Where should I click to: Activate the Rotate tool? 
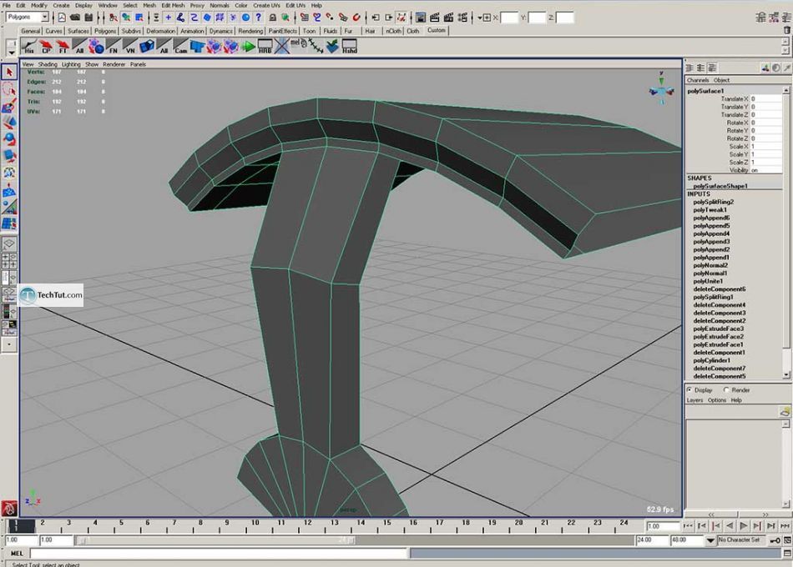click(x=9, y=139)
